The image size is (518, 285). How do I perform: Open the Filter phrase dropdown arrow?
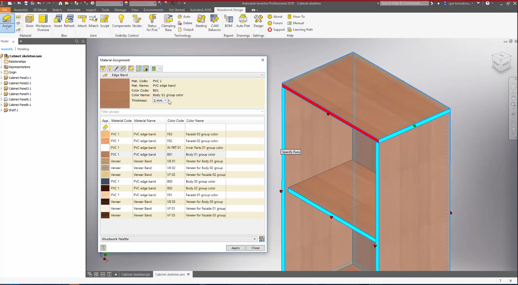pyautogui.click(x=262, y=112)
